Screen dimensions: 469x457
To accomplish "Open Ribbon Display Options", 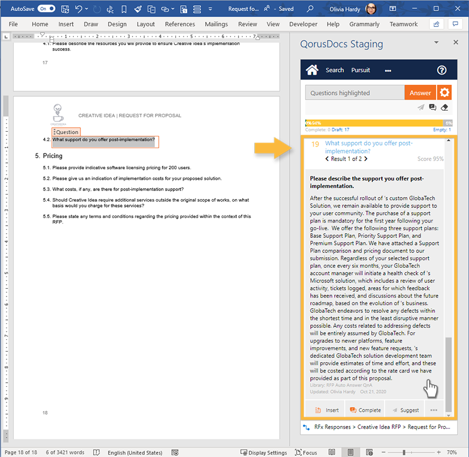I will click(x=393, y=9).
